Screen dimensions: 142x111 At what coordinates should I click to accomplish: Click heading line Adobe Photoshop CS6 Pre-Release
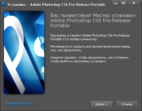click(x=91, y=20)
